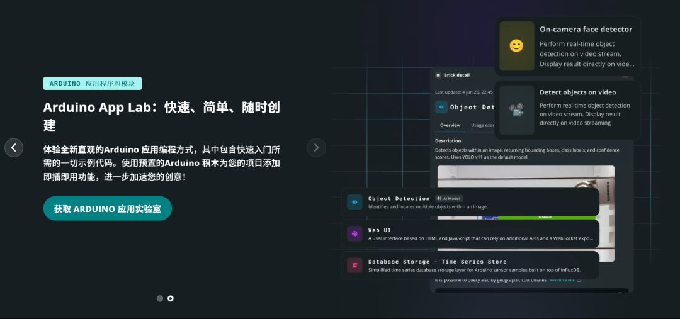Image resolution: width=680 pixels, height=319 pixels.
Task: Click the video camera projector icon
Action: point(516,110)
